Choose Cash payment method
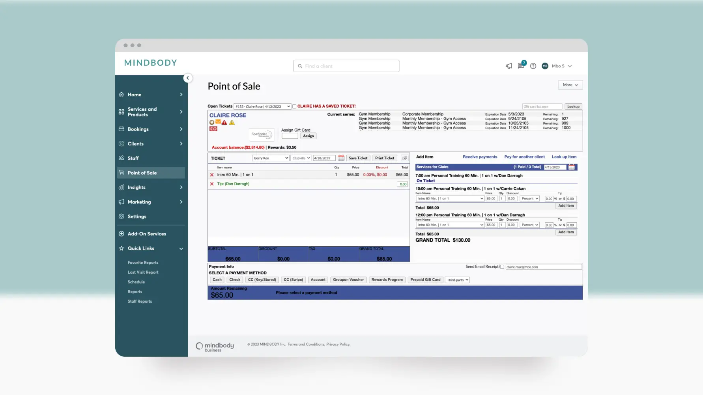This screenshot has height=395, width=703. point(217,280)
